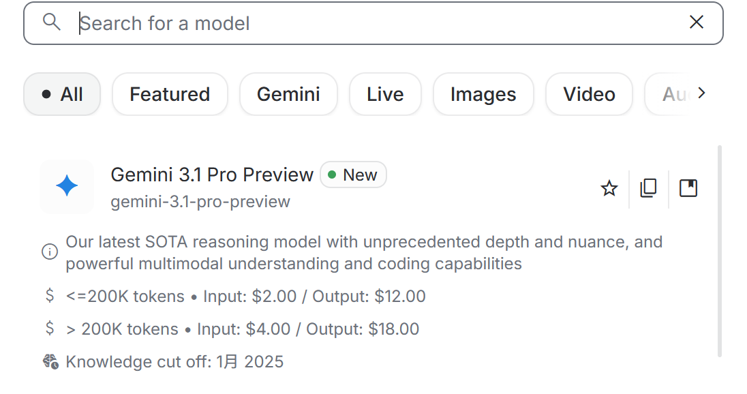
Task: Select the Images category chip
Action: pyautogui.click(x=483, y=94)
